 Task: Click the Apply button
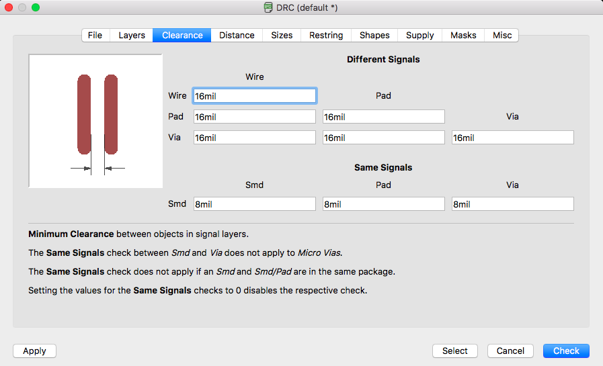[34, 351]
